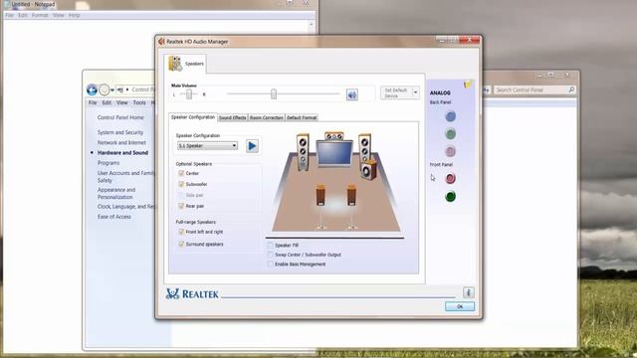
Task: Mute the main volume with the speaker button
Action: (x=351, y=94)
